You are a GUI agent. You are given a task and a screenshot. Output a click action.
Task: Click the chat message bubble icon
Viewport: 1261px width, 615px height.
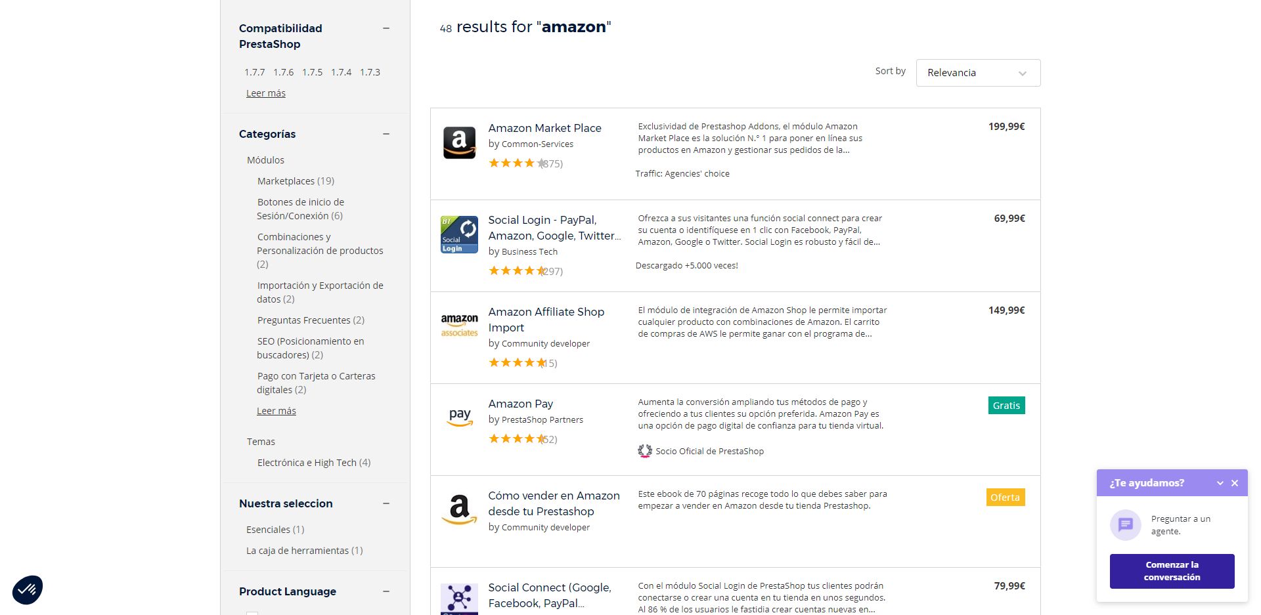point(1125,524)
